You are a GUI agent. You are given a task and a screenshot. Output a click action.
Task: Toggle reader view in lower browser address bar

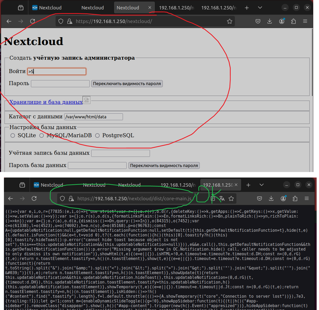pos(213,198)
